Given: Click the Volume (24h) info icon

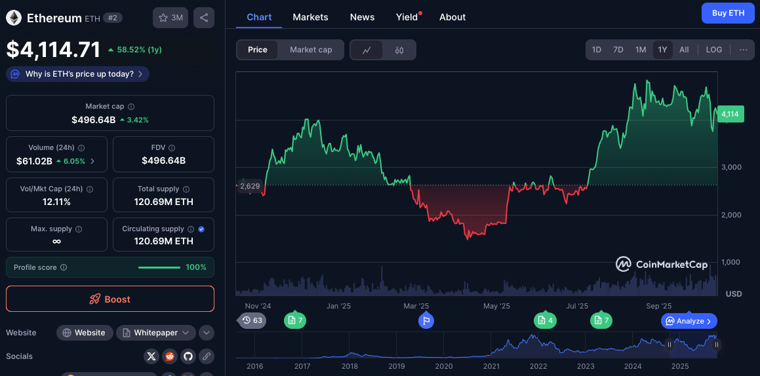Looking at the screenshot, I should 81,148.
